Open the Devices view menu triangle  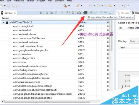tap(101, 12)
